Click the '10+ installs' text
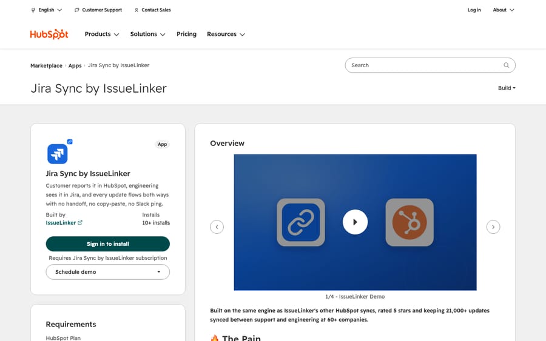The height and width of the screenshot is (341, 546). click(x=156, y=223)
